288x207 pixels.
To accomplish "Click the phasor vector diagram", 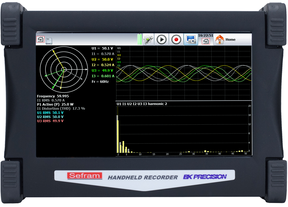I will click(x=64, y=69).
